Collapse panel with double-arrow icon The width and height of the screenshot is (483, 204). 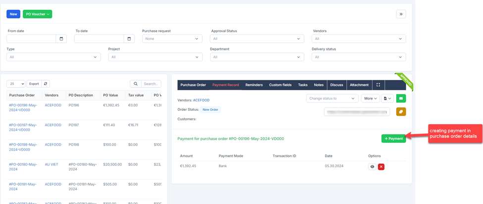click(401, 14)
